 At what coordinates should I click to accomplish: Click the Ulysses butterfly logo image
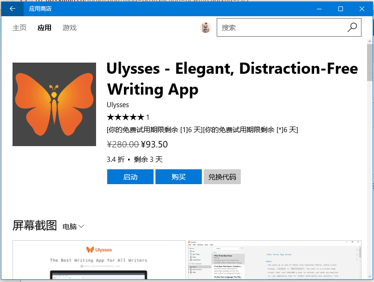tap(54, 104)
